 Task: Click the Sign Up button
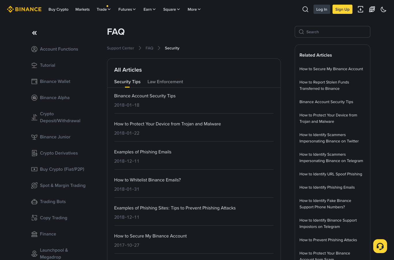[x=342, y=9]
